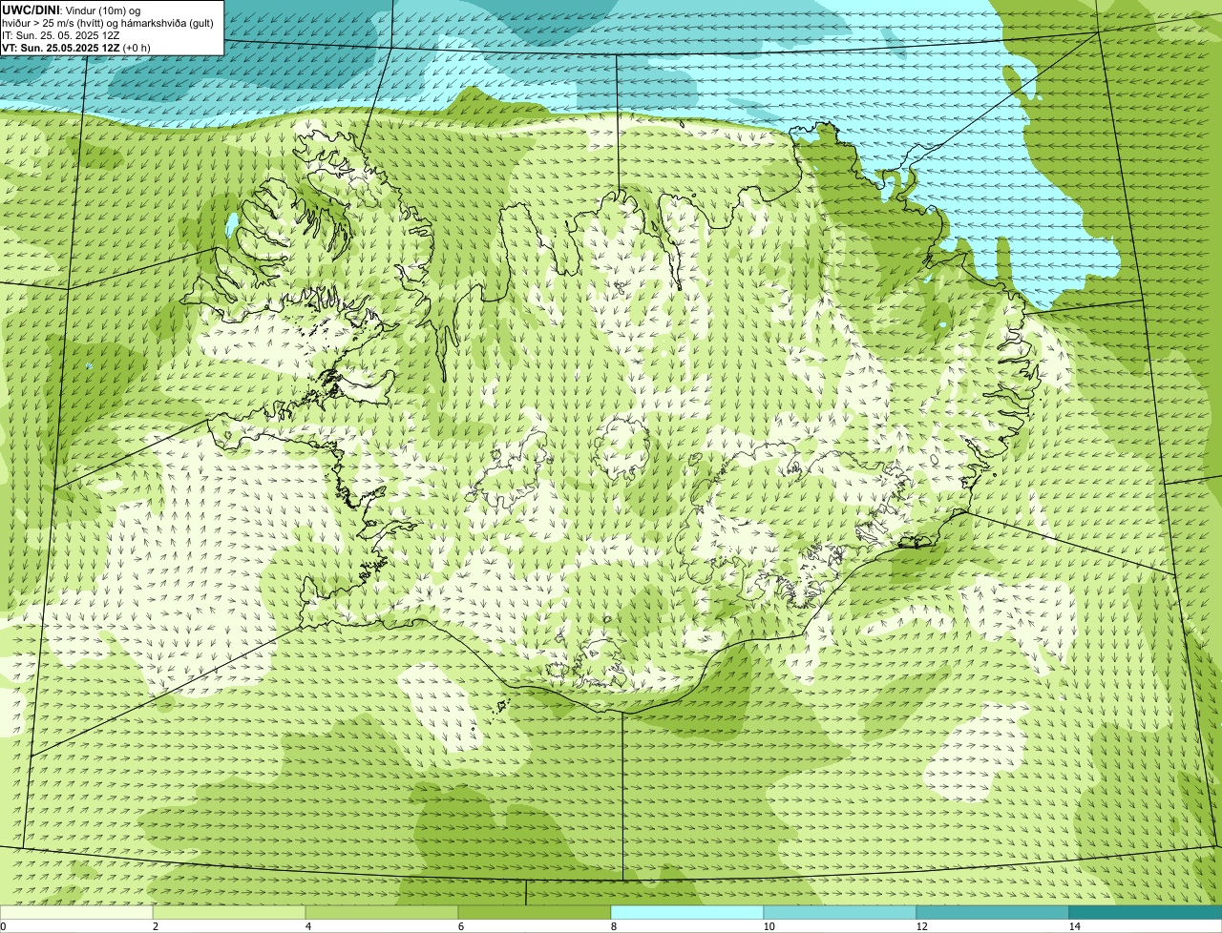Screen dimensions: 1222x933
Task: Click the legend scale label "6"
Action: [x=461, y=926]
